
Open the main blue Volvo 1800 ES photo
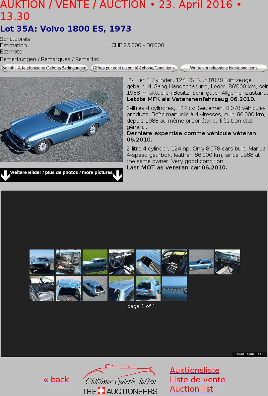click(x=61, y=120)
